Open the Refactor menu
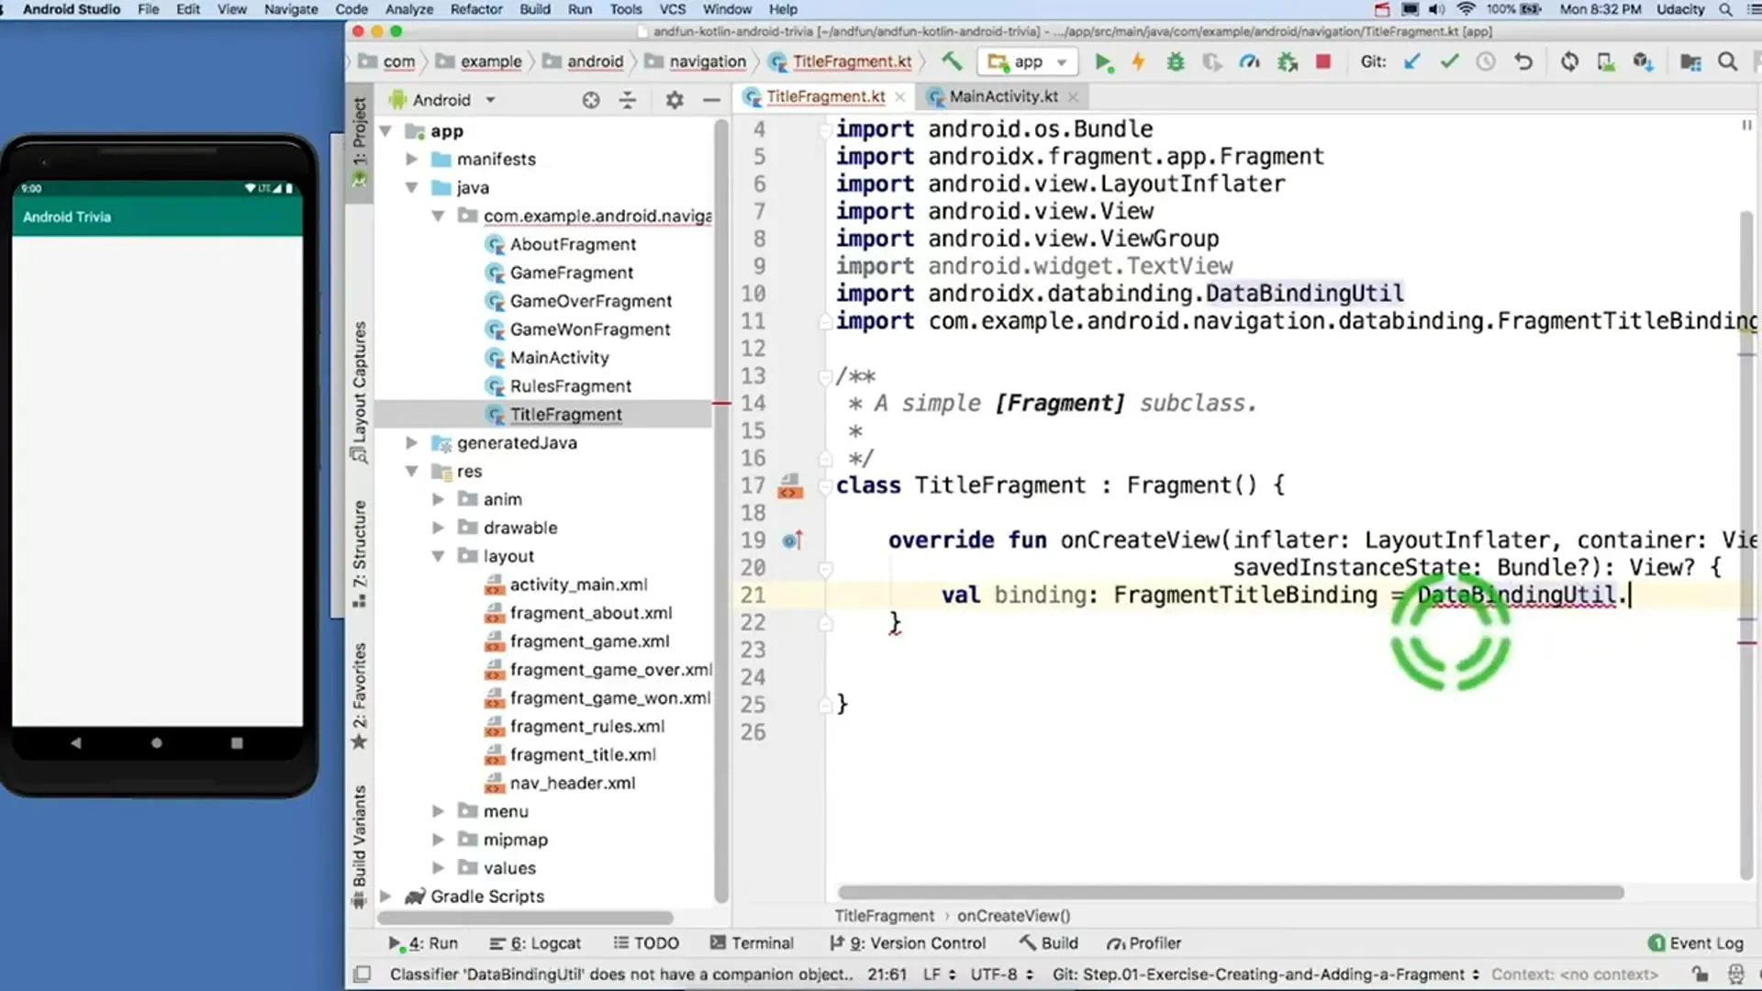 pos(475,9)
